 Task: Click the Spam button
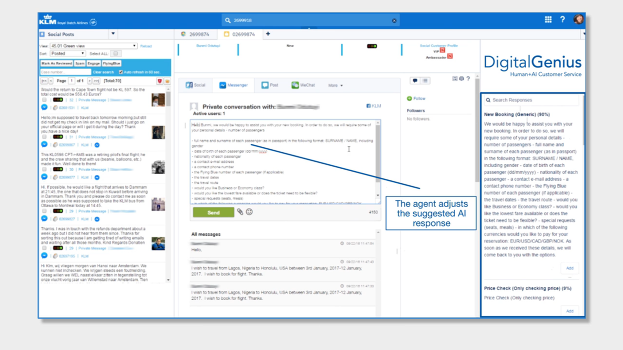point(80,64)
